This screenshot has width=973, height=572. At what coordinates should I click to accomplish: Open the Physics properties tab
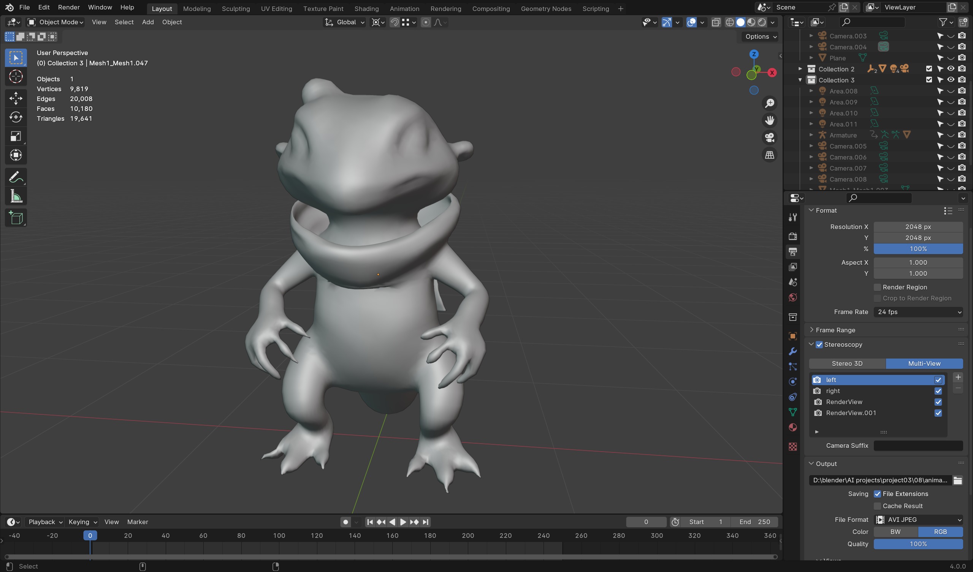tap(793, 382)
